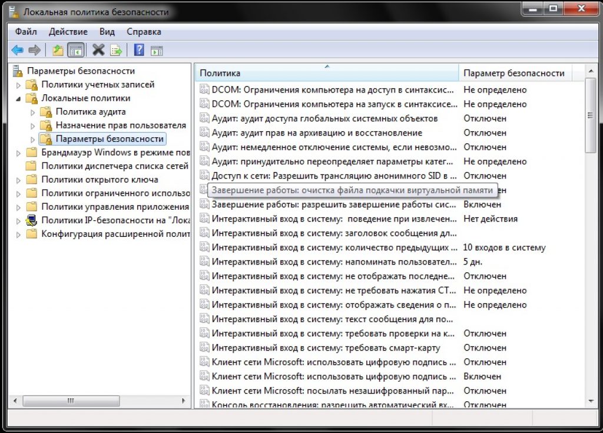Click the Forward arrow toolbar icon

(x=35, y=50)
